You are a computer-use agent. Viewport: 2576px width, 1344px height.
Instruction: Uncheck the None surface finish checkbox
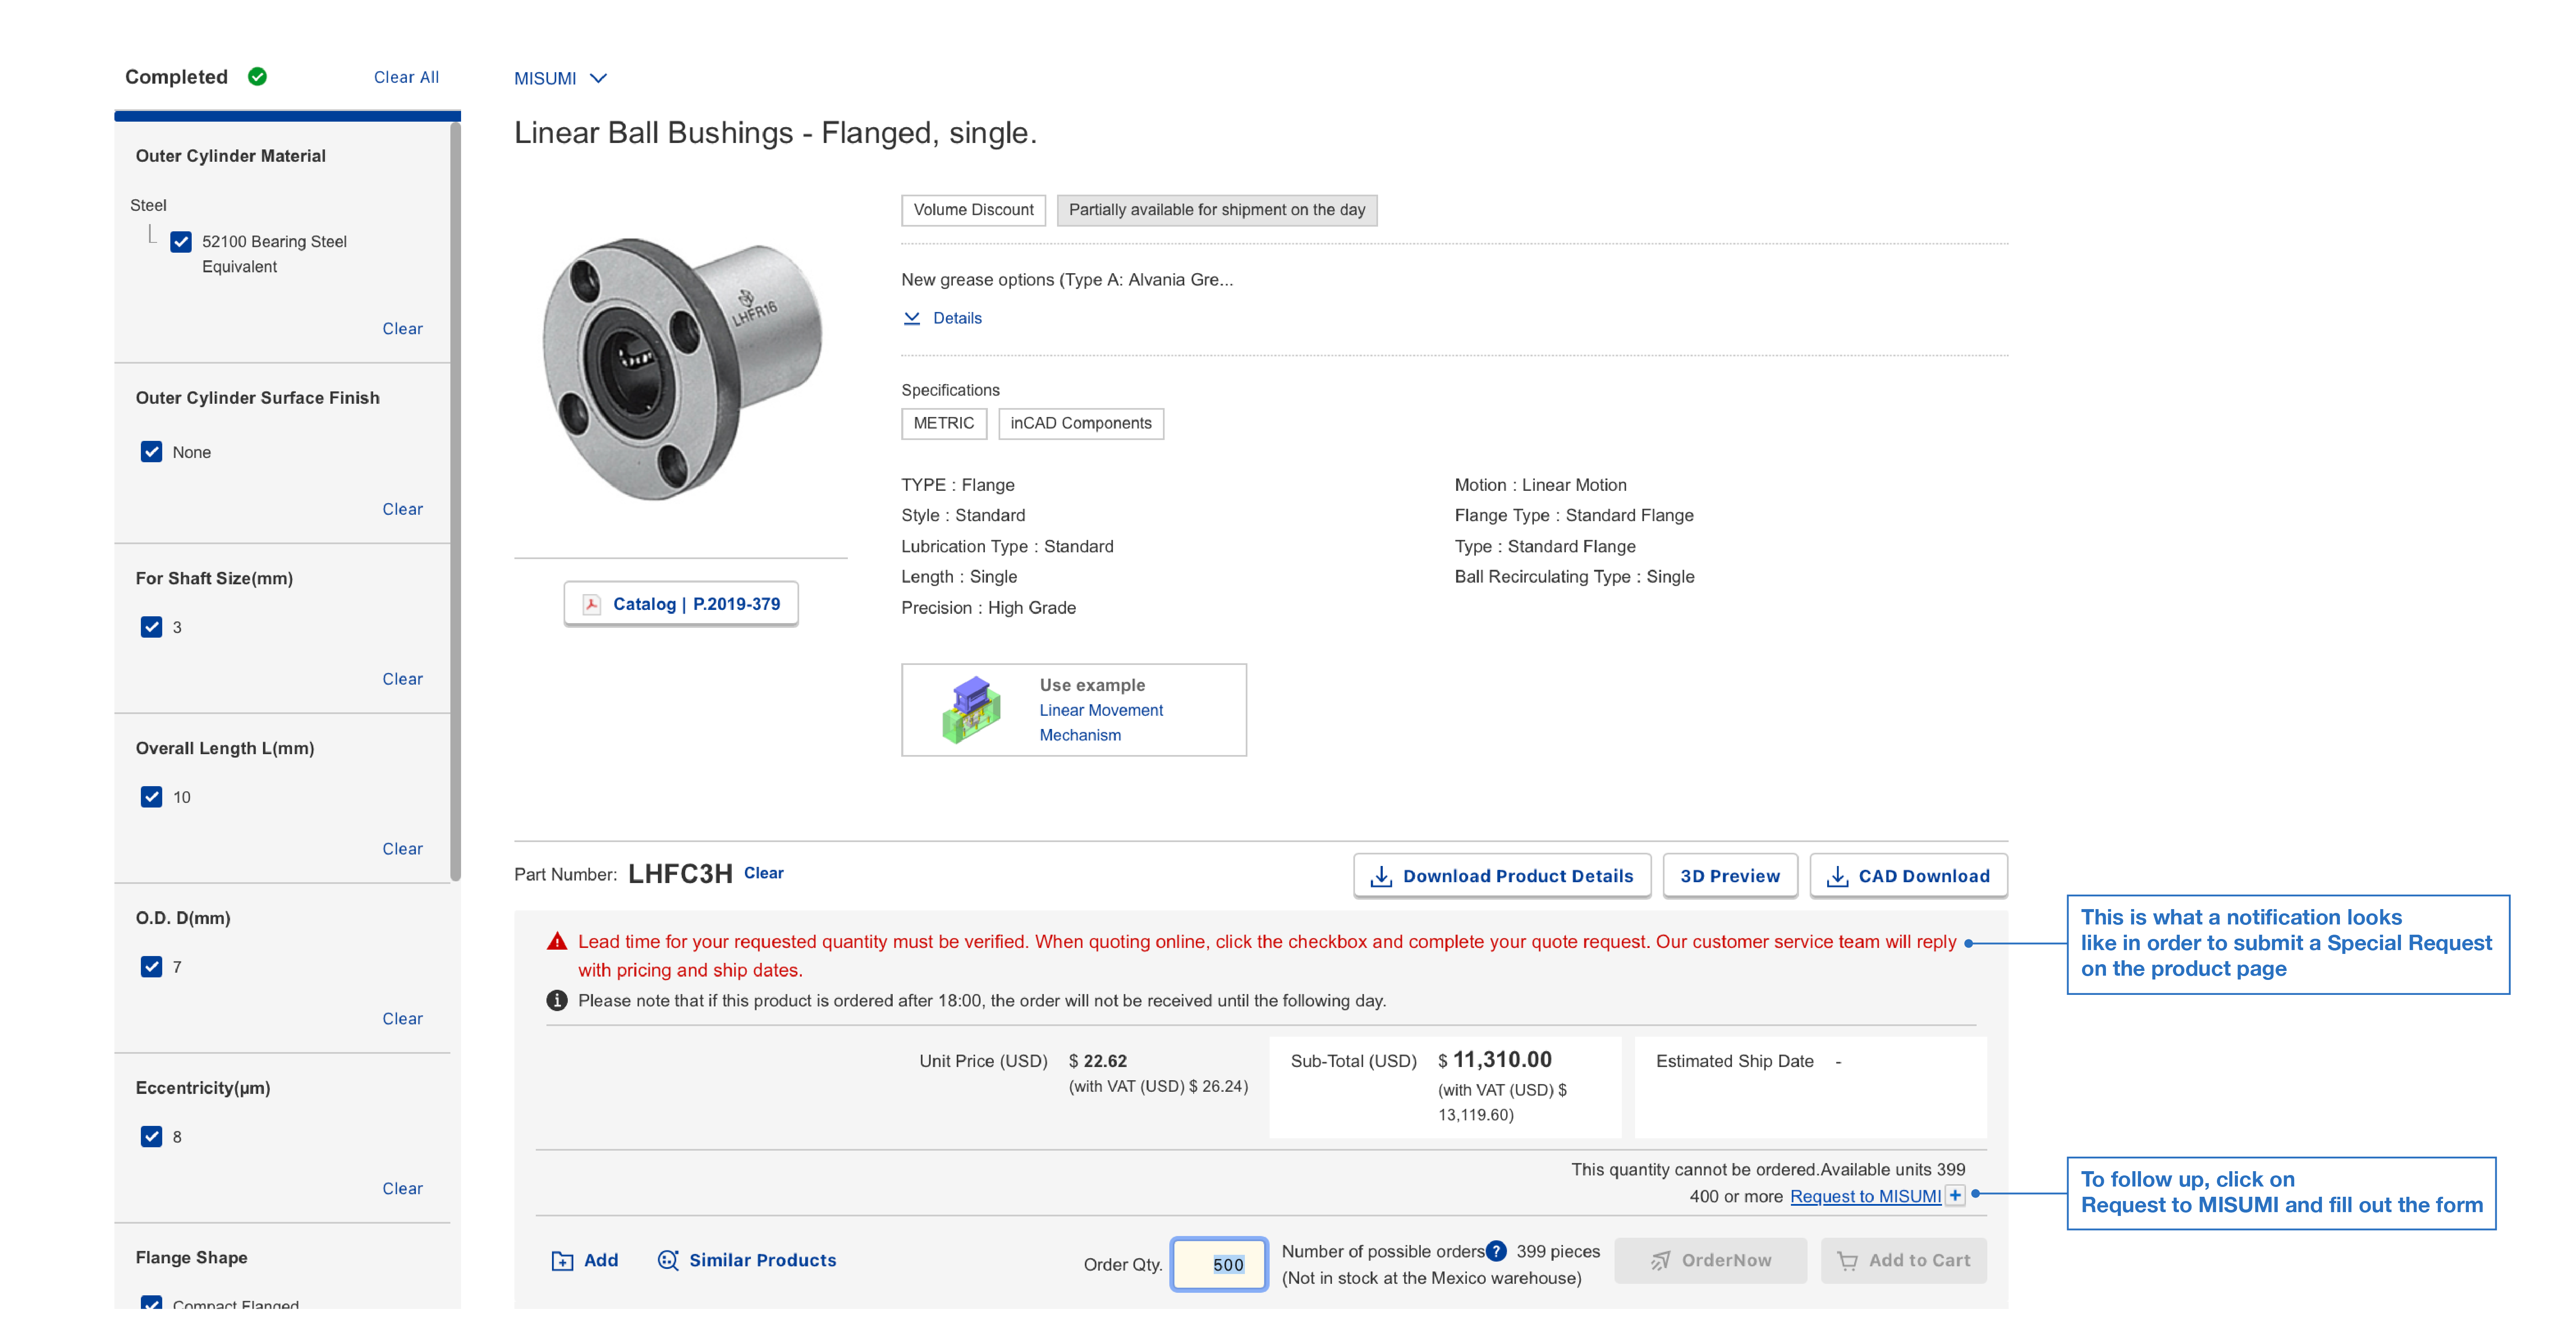click(x=151, y=452)
